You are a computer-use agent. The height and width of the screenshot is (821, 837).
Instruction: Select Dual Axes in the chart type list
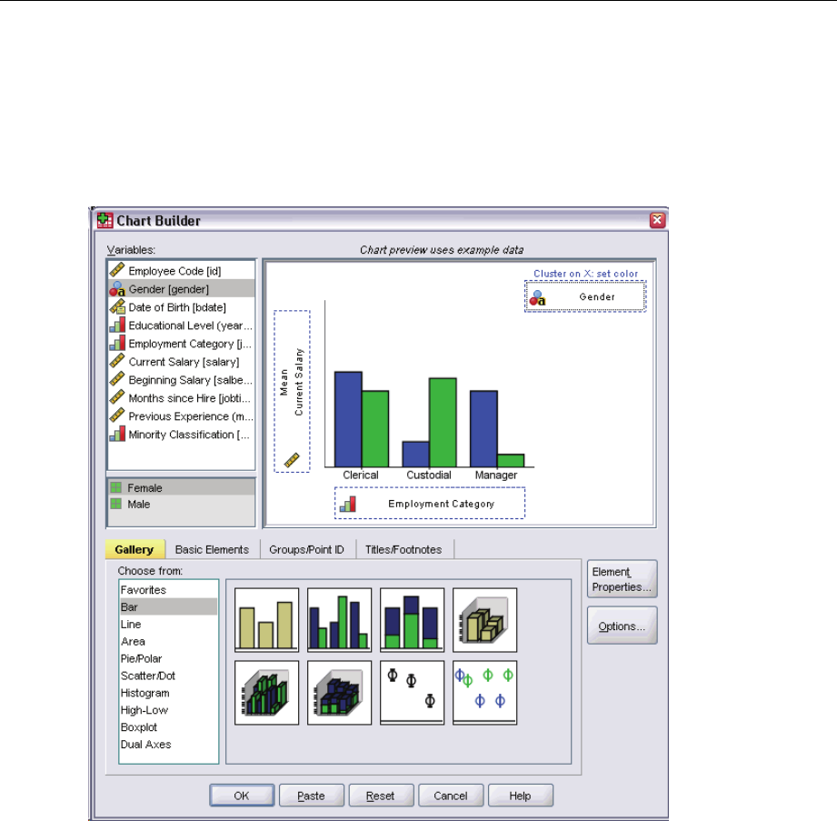point(168,744)
